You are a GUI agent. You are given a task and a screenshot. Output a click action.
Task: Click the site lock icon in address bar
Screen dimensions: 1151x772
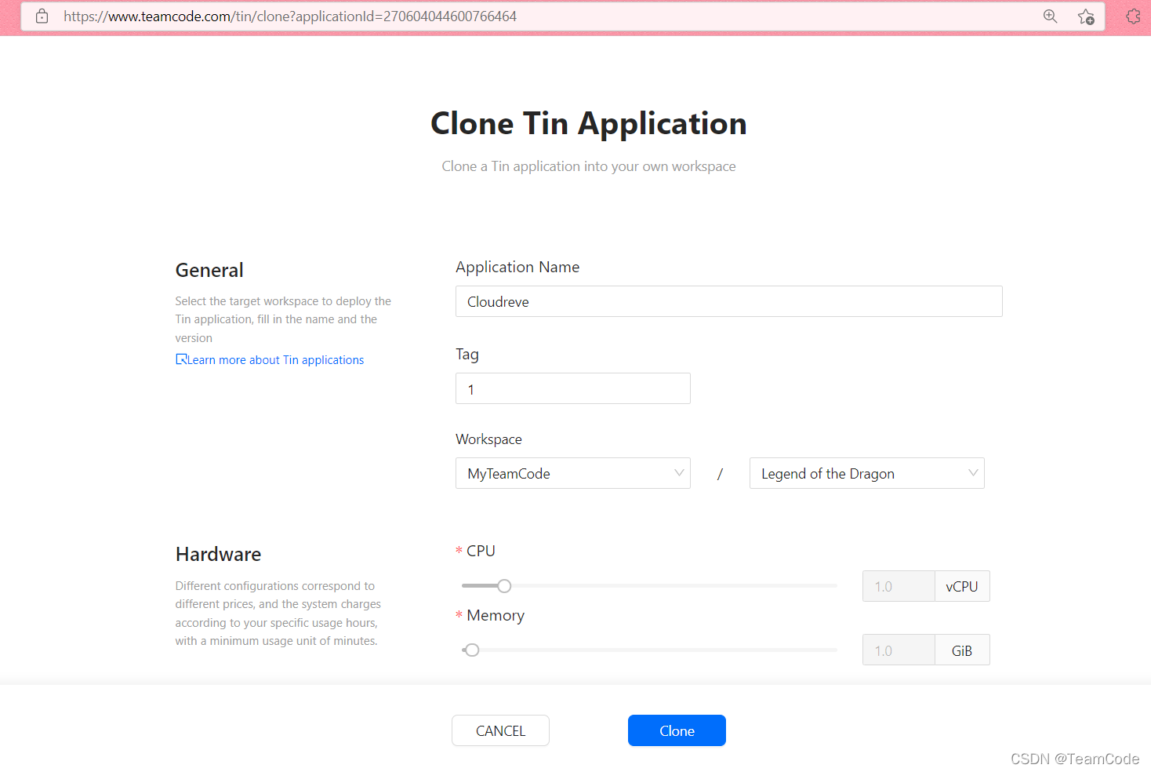[x=42, y=16]
